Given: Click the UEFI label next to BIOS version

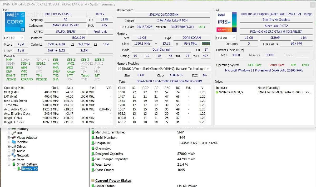Looking at the screenshot, I should pos(202,27).
